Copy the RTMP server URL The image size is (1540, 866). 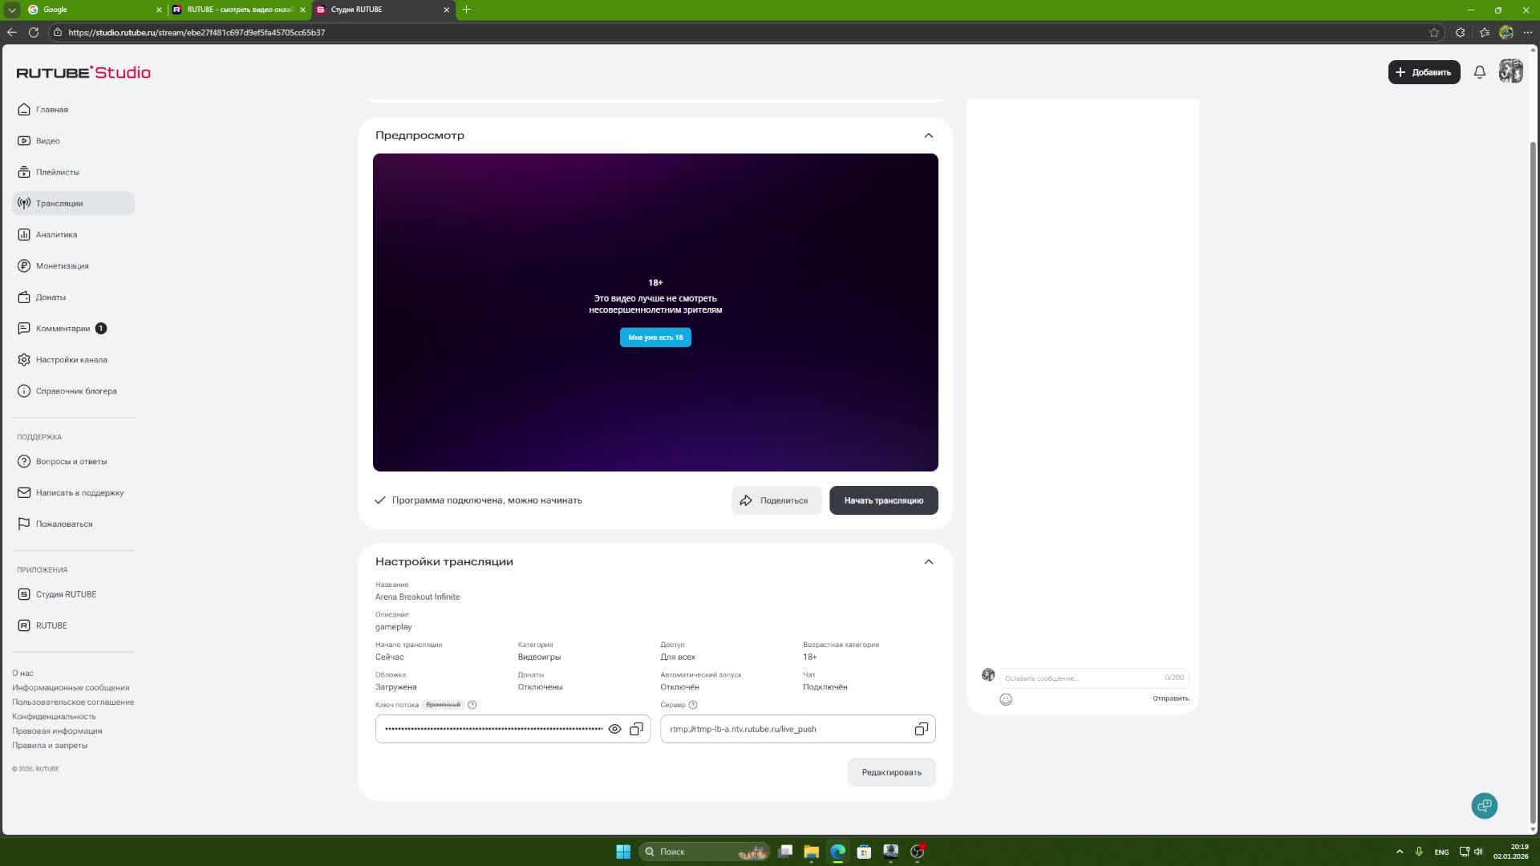pyautogui.click(x=921, y=729)
